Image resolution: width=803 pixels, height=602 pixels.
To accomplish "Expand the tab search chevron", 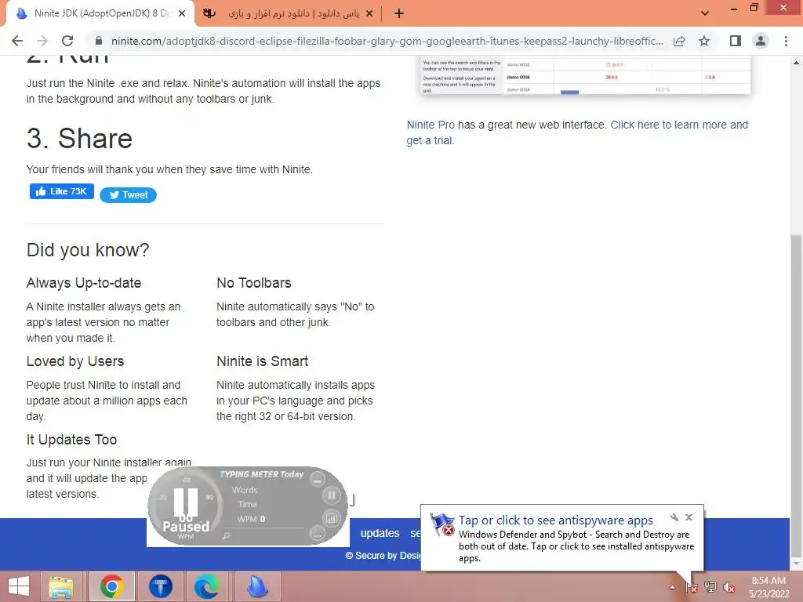I will [x=705, y=13].
